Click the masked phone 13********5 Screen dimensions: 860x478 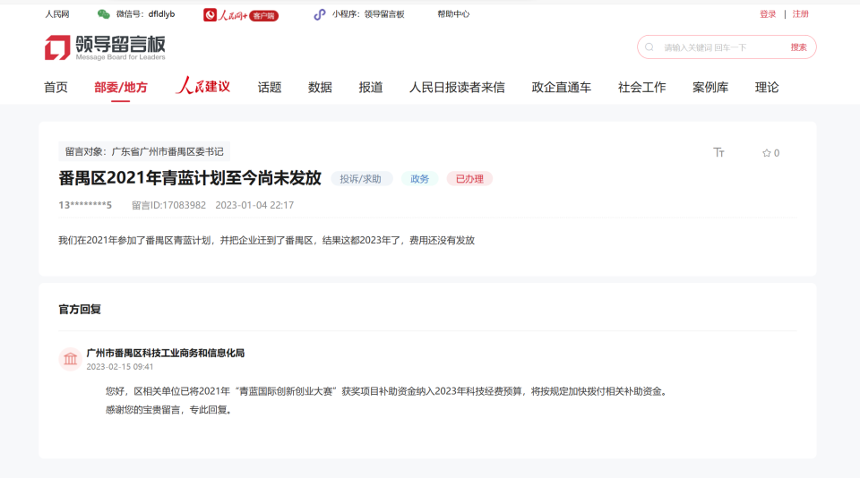coord(85,205)
